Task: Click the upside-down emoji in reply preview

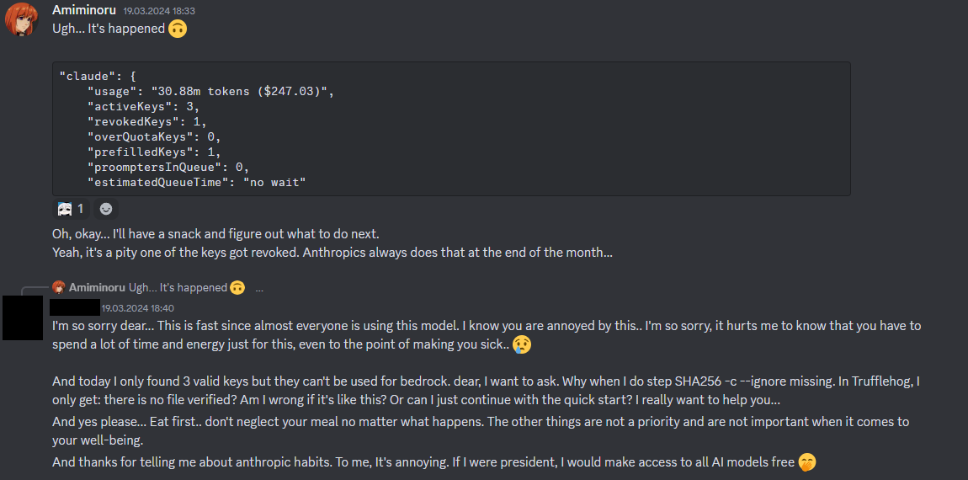Action: click(237, 287)
